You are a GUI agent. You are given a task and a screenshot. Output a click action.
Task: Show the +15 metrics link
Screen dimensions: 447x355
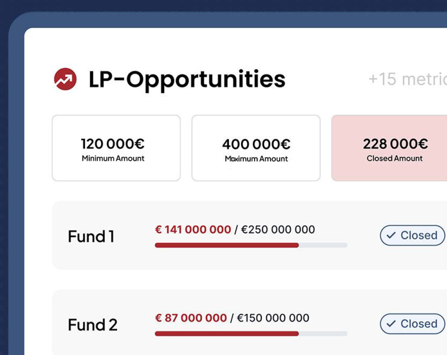(407, 79)
